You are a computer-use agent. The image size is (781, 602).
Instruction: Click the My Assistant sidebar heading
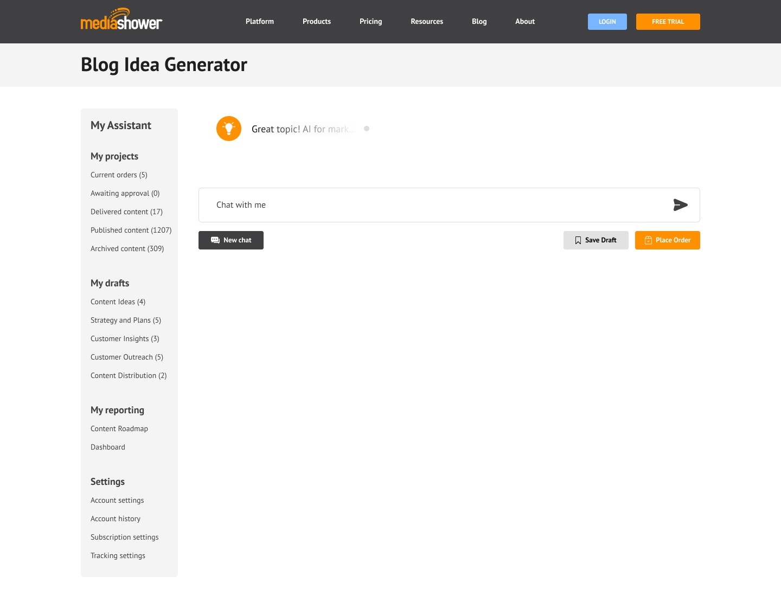(x=121, y=125)
